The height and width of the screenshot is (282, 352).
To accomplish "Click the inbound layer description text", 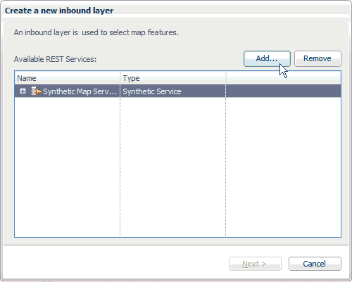I will 96,32.
